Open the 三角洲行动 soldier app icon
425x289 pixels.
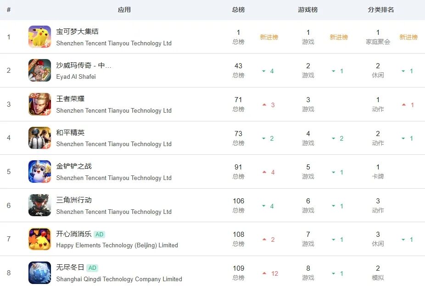pos(39,205)
